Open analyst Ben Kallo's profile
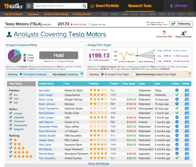 tap(44, 90)
